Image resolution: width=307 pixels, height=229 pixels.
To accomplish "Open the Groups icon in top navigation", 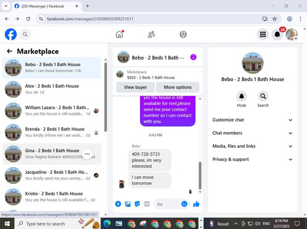I will (183, 34).
